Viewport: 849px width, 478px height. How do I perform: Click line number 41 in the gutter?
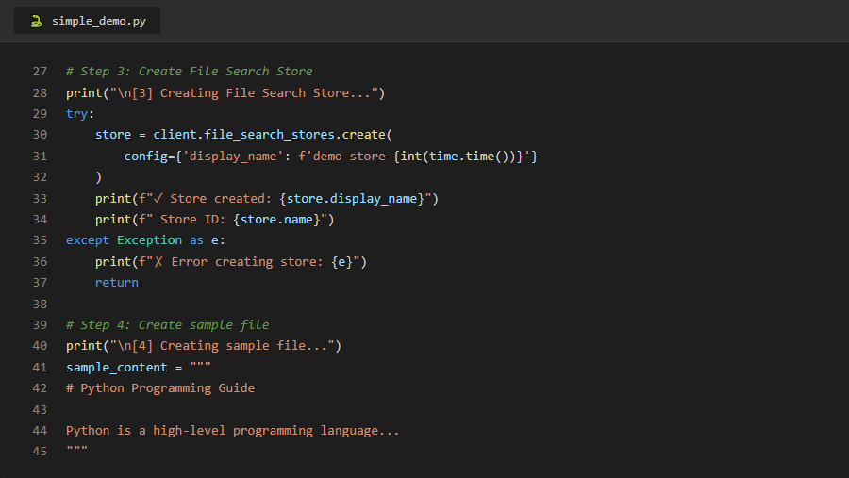point(40,368)
